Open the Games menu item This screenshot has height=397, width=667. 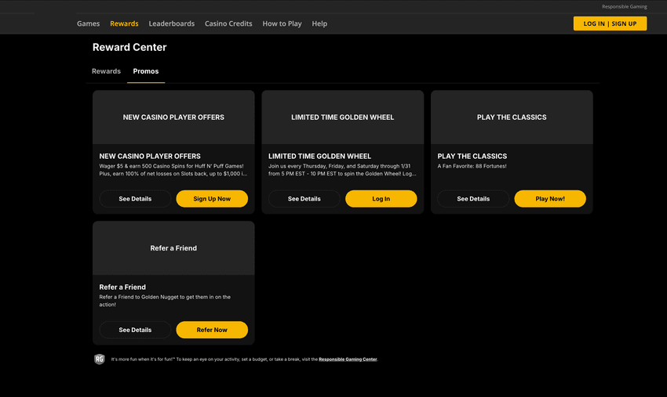point(88,23)
